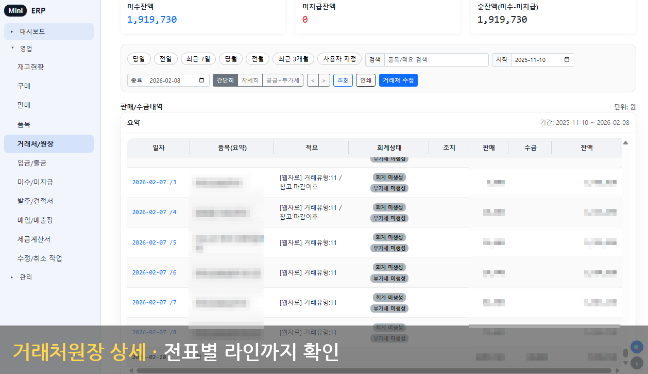
Task: Open 품목 in the sidebar
Action: click(49, 124)
